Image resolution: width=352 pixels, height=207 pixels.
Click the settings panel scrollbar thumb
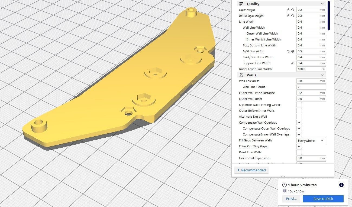coord(329,15)
